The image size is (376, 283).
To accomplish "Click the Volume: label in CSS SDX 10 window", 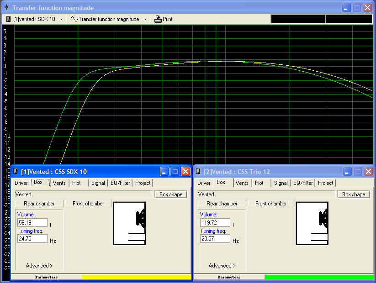I will coord(26,215).
